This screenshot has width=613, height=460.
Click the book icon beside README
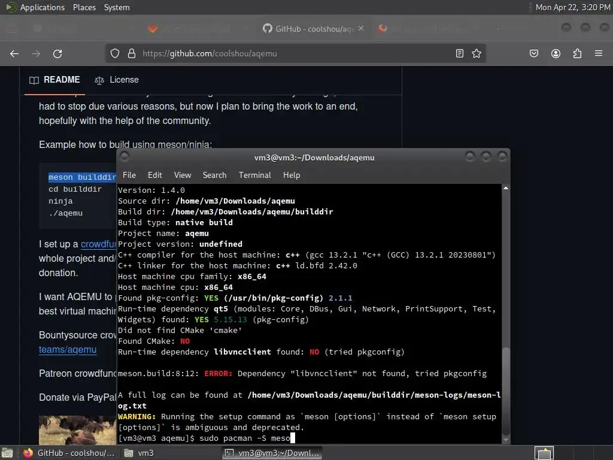[x=34, y=80]
